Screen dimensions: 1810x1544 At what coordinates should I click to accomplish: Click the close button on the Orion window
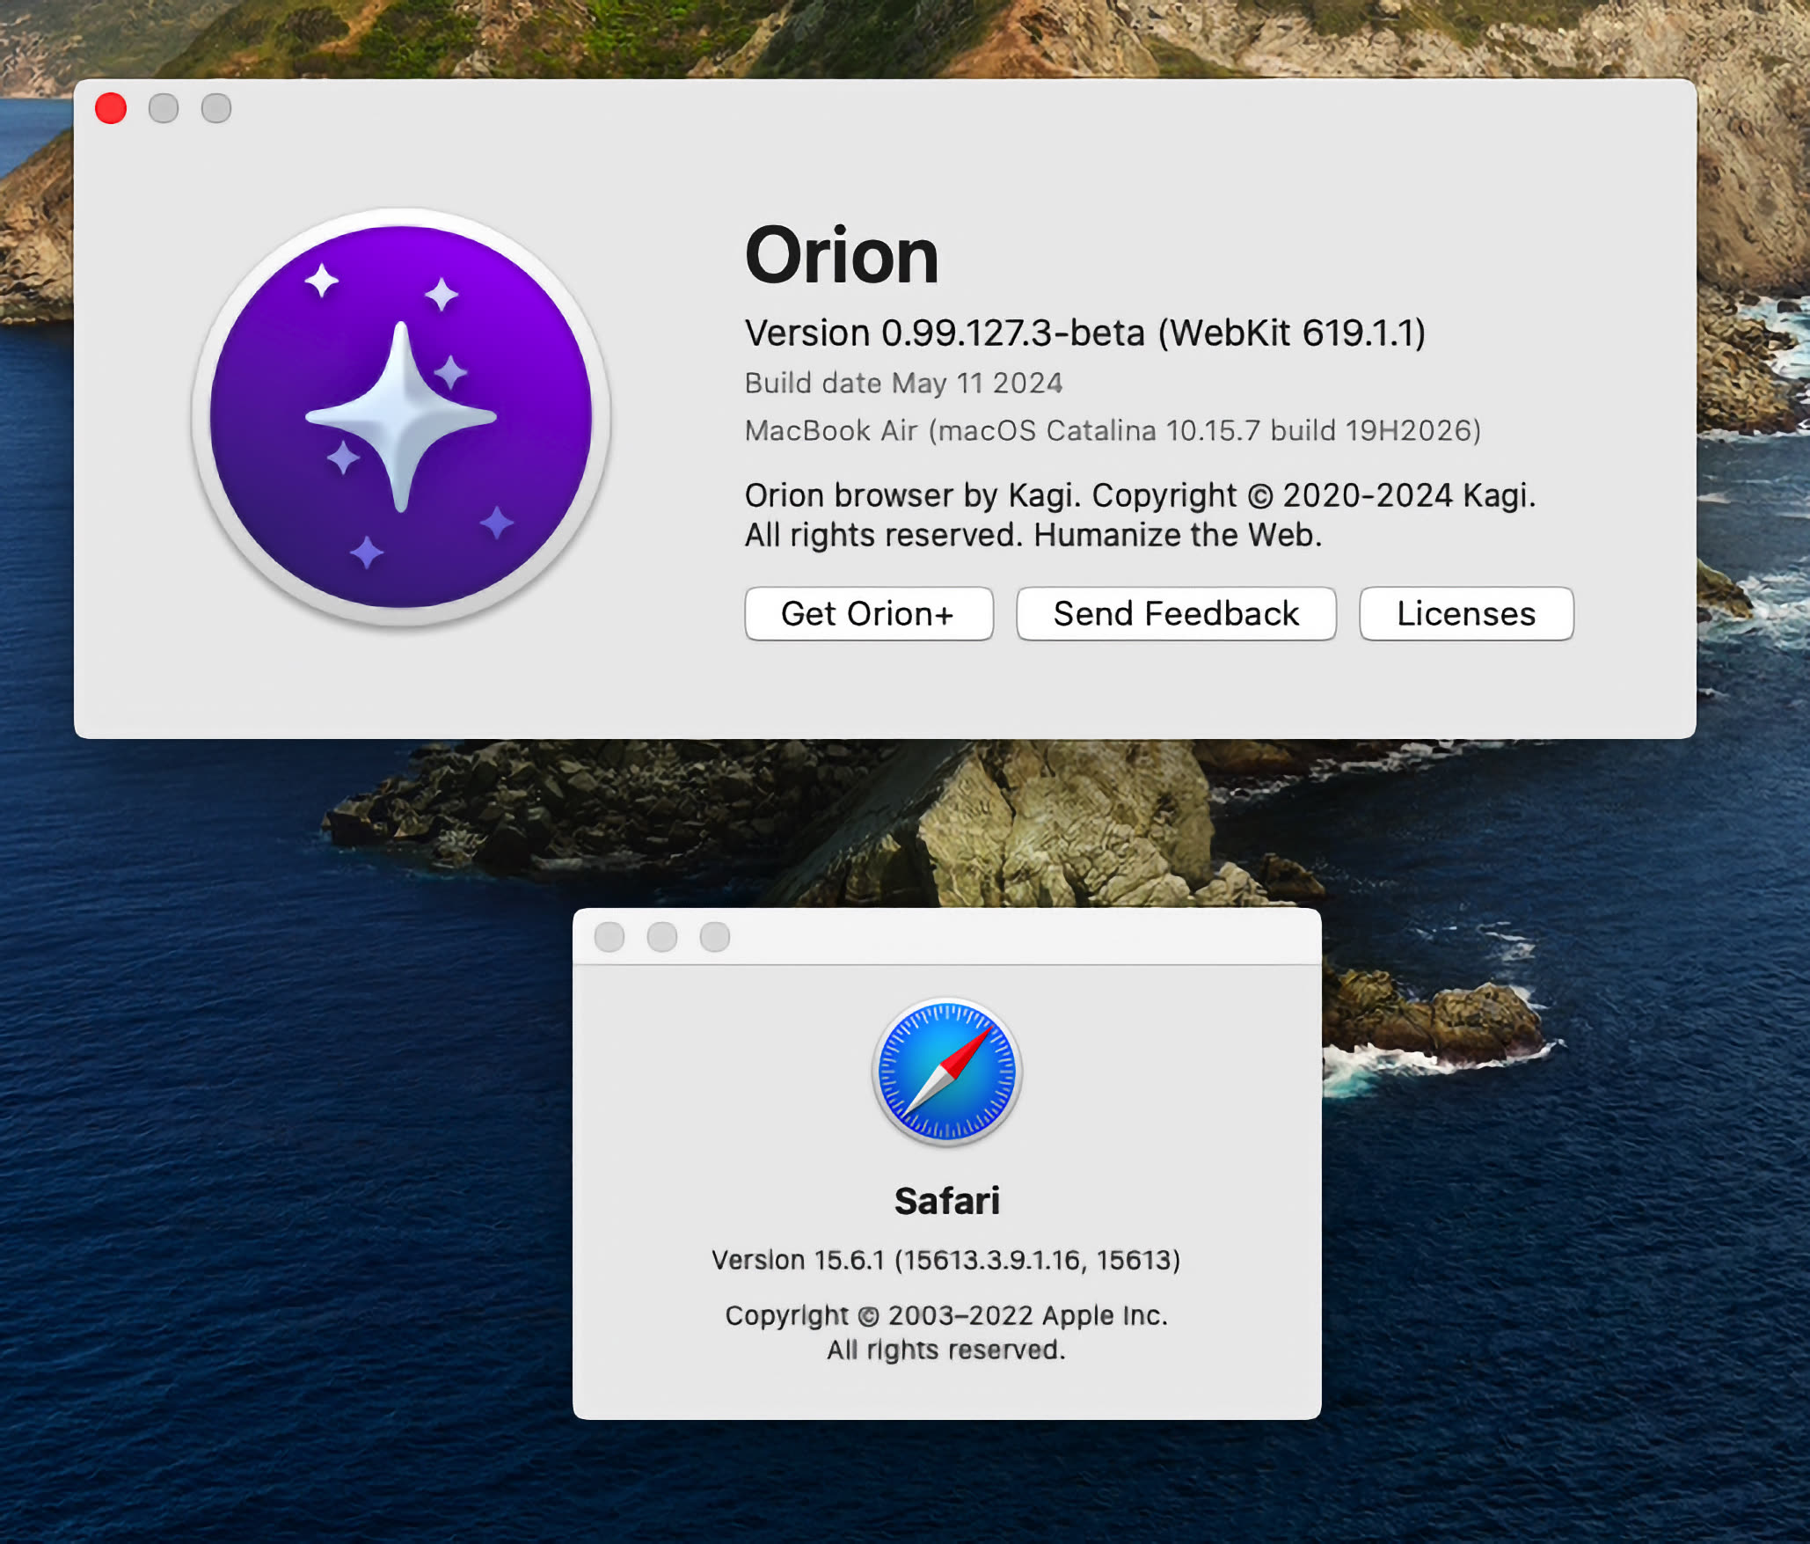click(109, 107)
